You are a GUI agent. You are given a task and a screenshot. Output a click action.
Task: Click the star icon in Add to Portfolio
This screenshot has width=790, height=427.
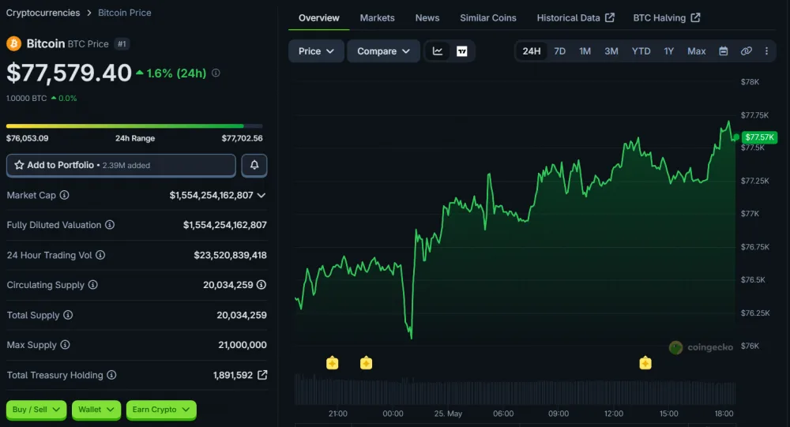tap(19, 165)
